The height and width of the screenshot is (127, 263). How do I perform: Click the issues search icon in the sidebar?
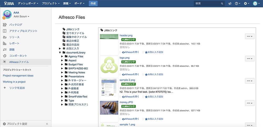5,50
